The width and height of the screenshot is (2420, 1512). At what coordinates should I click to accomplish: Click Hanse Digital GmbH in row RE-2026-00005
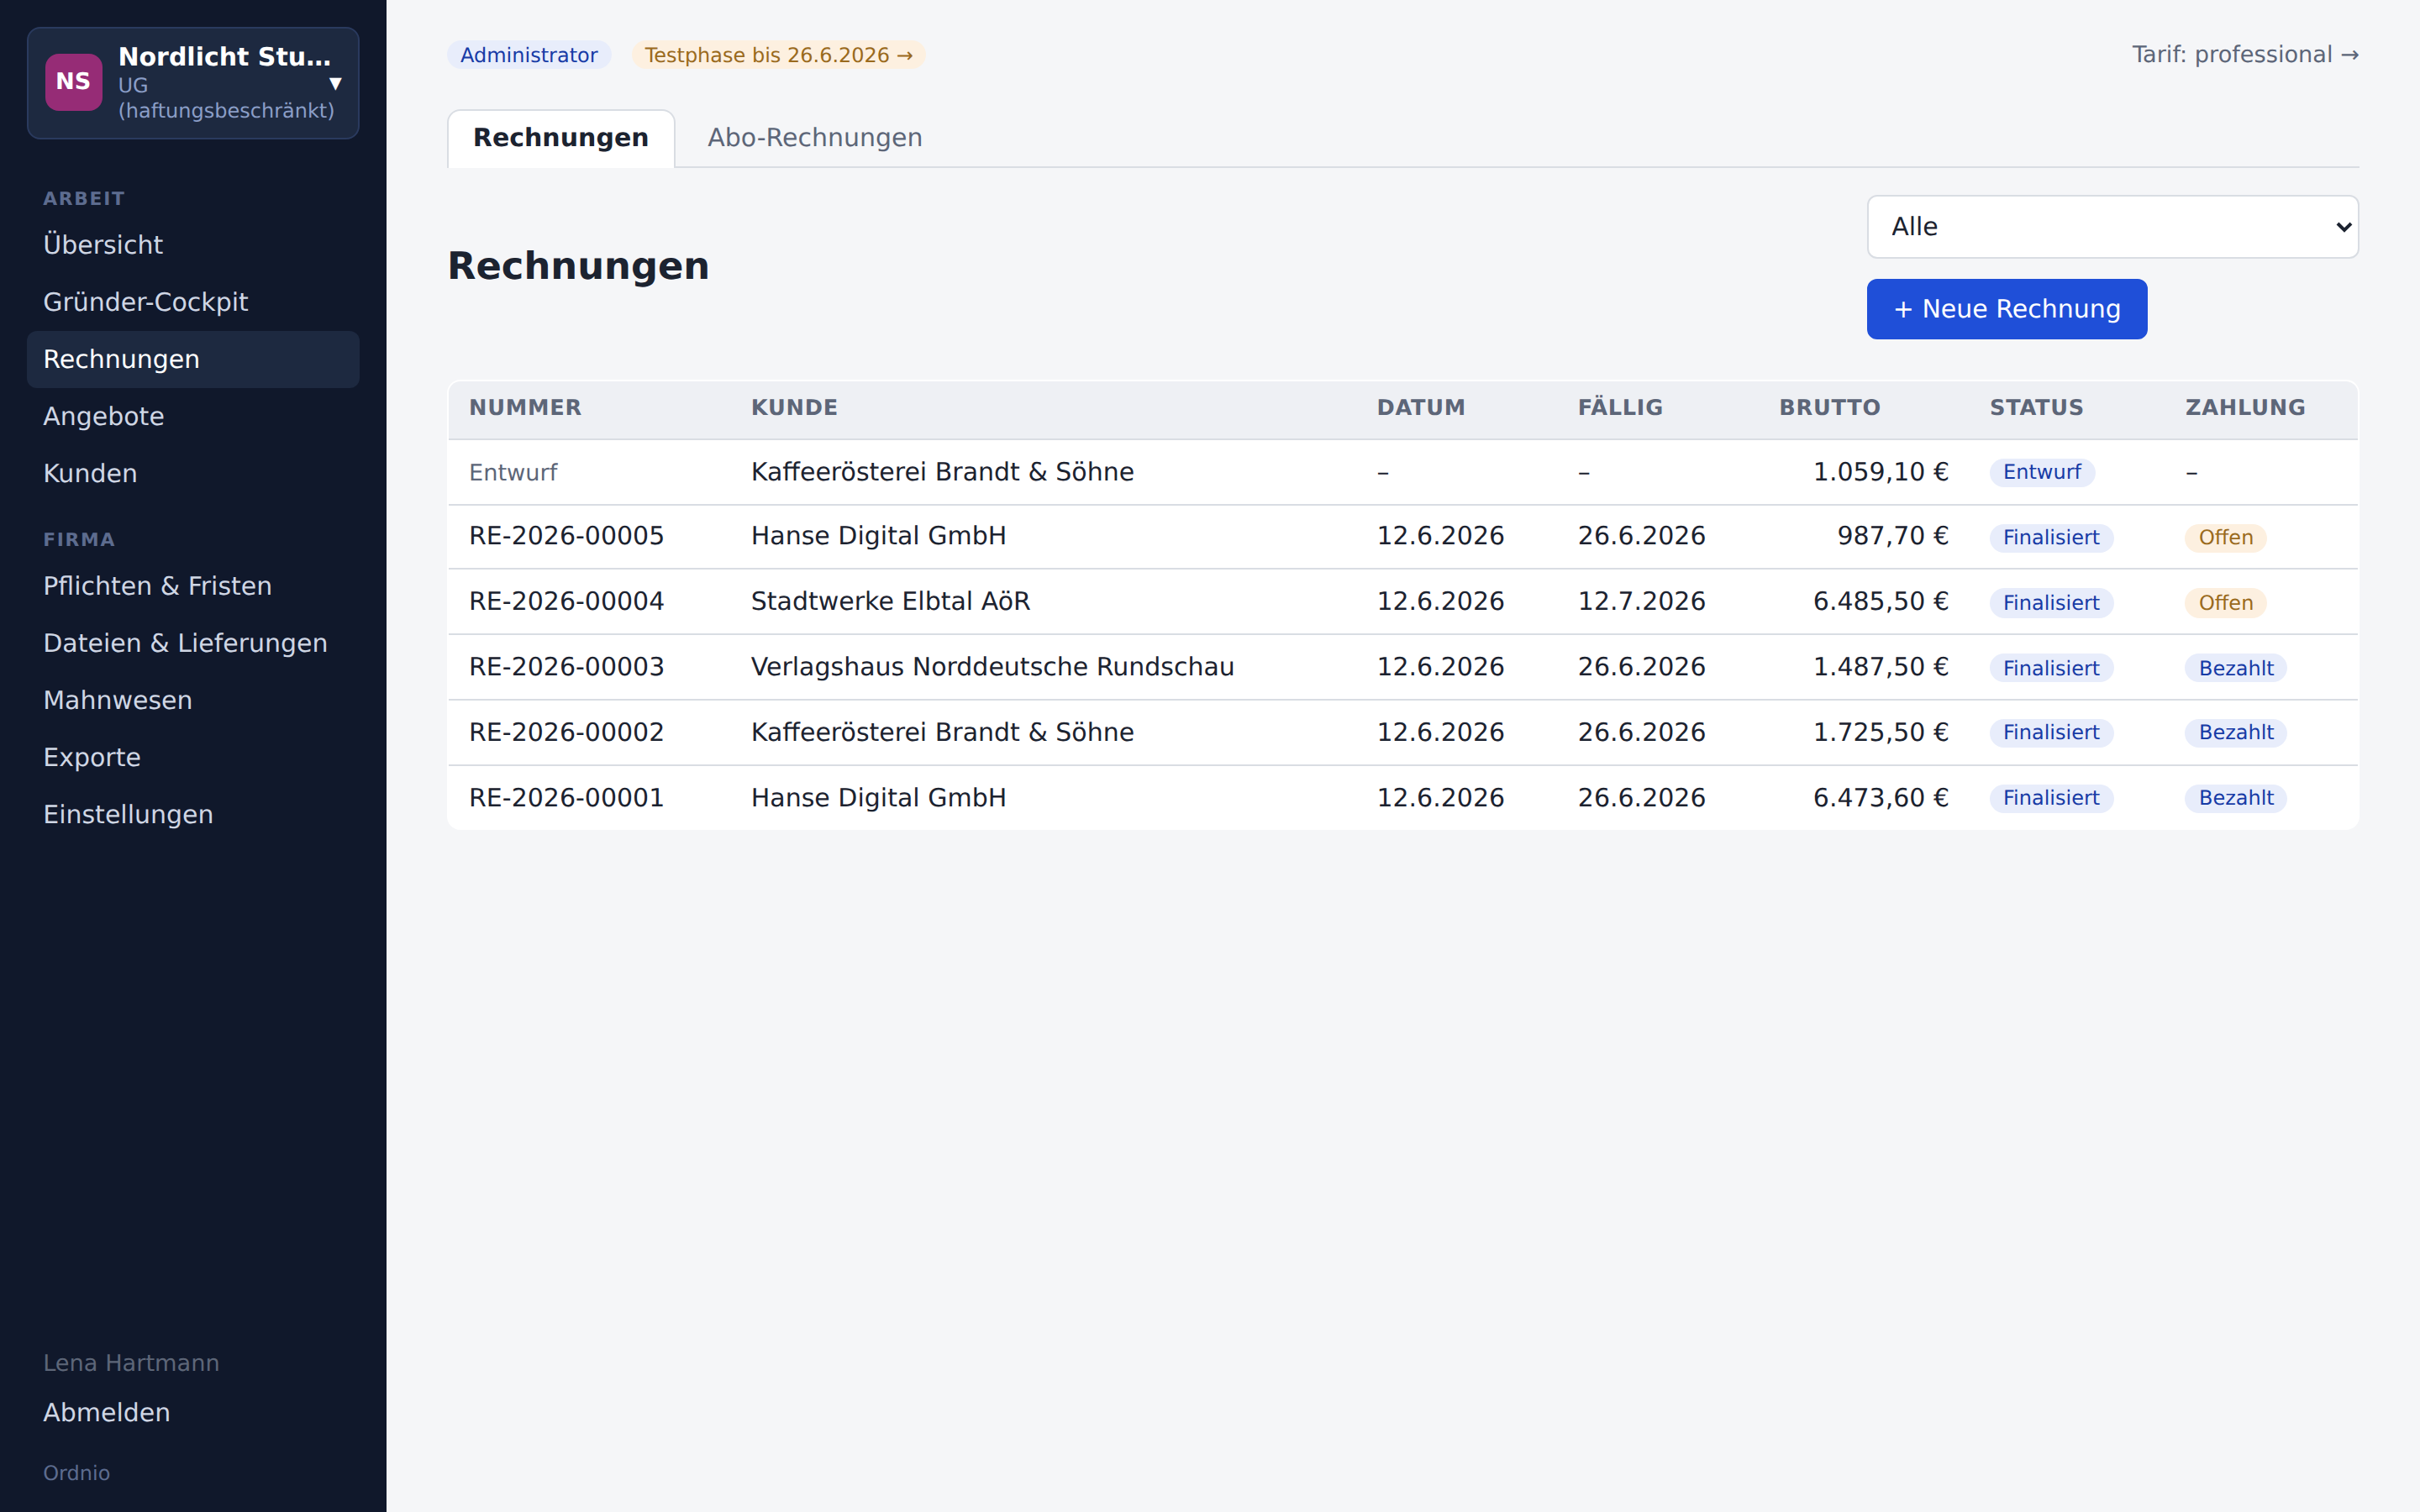coord(878,536)
